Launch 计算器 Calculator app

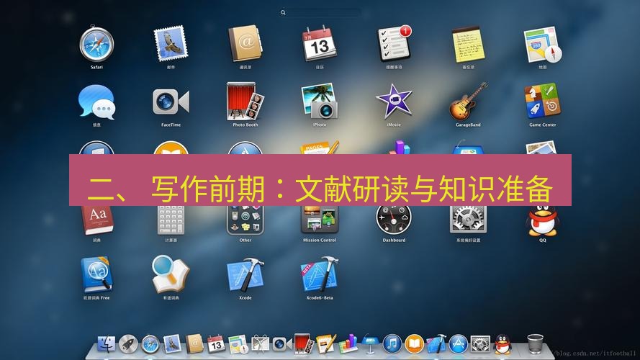click(171, 220)
